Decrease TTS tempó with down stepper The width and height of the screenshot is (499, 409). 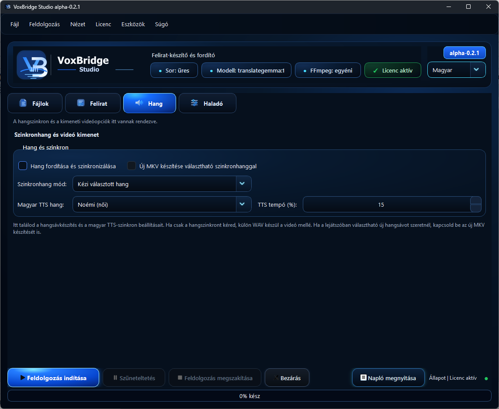point(475,208)
